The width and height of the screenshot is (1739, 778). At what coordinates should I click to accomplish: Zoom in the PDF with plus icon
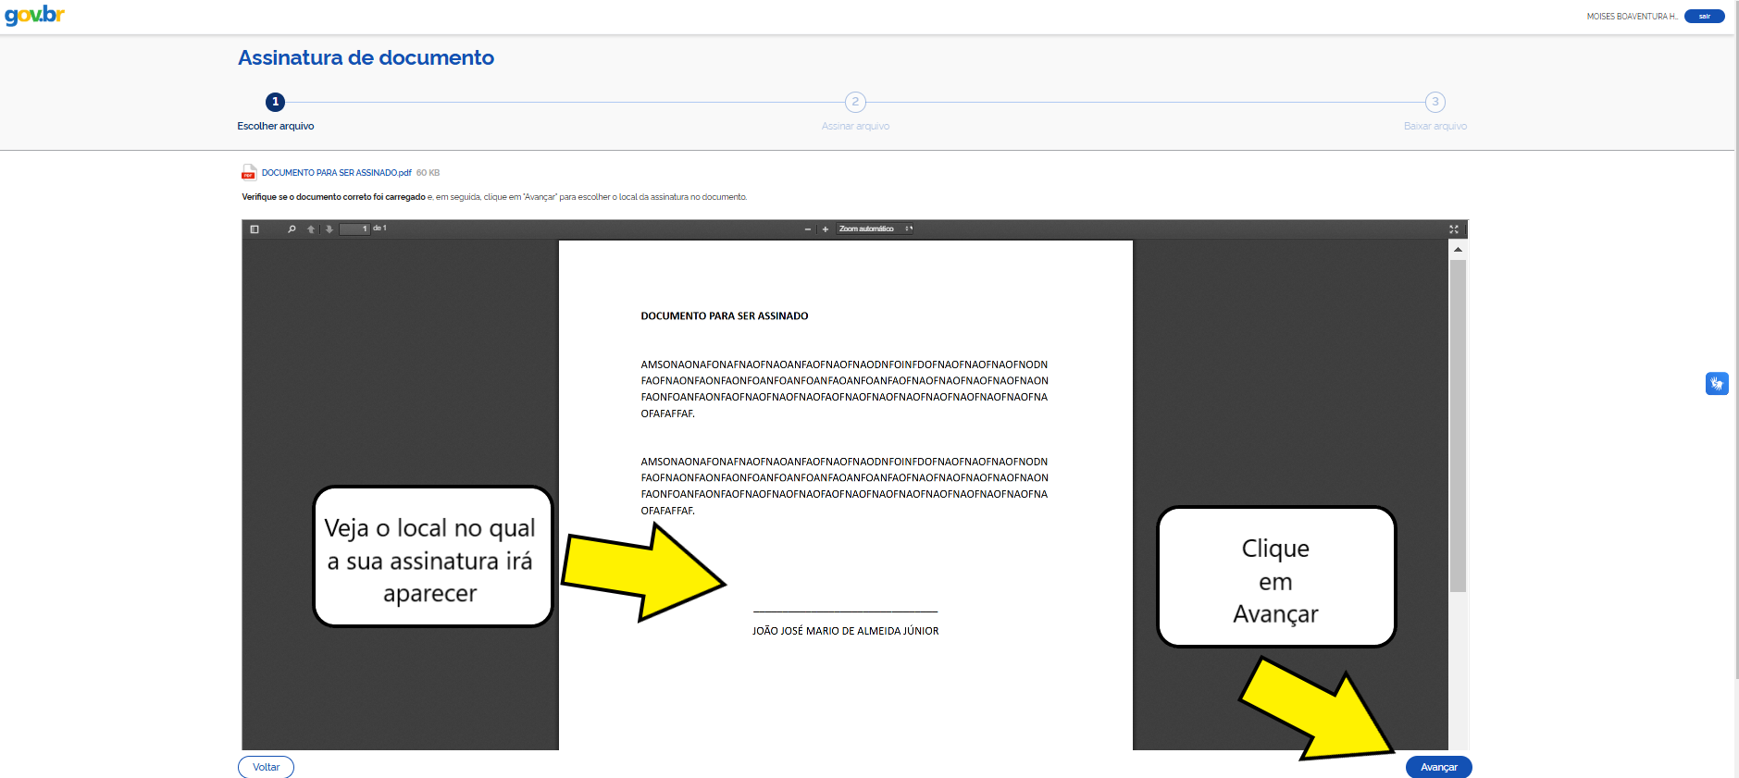(x=826, y=229)
